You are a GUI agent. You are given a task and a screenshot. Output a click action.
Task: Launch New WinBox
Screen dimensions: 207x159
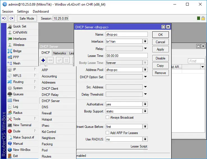[x=22, y=150]
